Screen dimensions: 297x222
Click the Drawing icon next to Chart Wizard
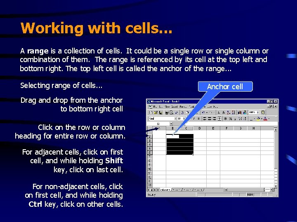[x=245, y=113]
